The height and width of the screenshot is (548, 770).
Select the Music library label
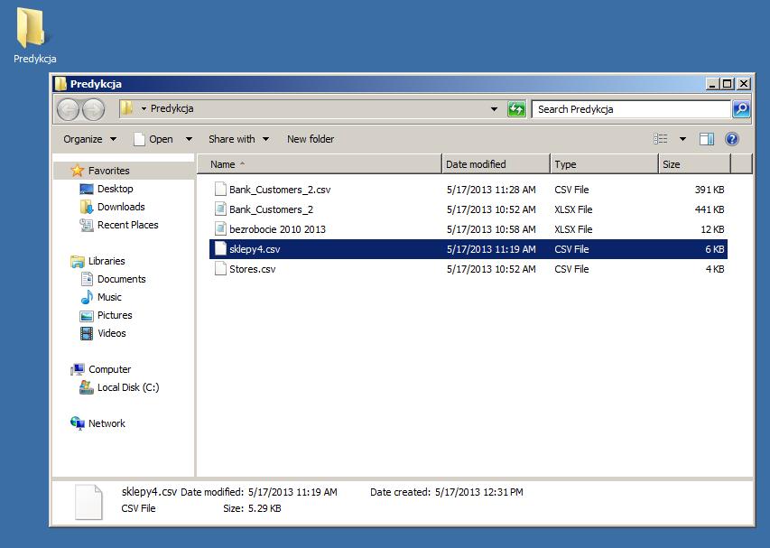(x=109, y=297)
